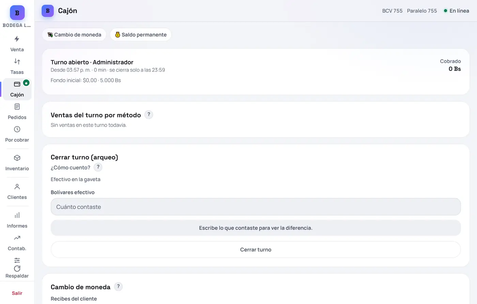Log out with the Salir link

tap(17, 293)
